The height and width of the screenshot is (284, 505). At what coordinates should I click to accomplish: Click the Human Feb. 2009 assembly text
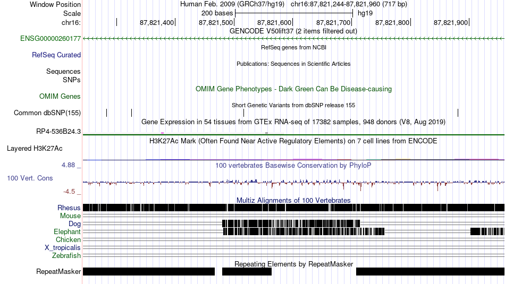232,4
